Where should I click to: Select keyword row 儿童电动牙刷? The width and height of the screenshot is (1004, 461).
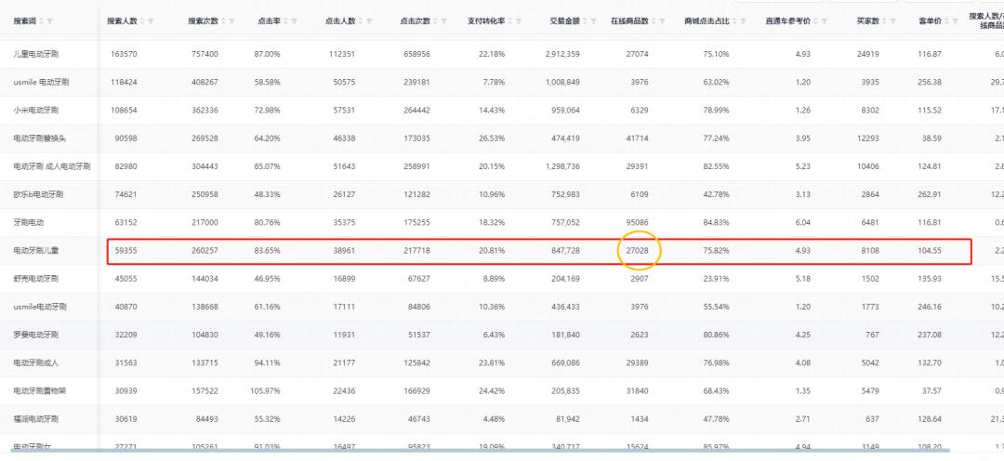point(36,55)
